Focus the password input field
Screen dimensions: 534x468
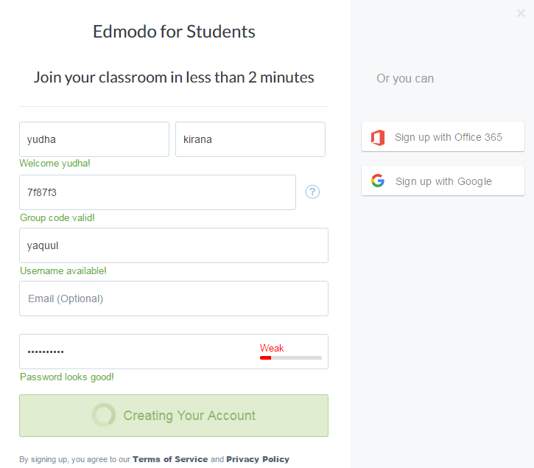coord(136,352)
